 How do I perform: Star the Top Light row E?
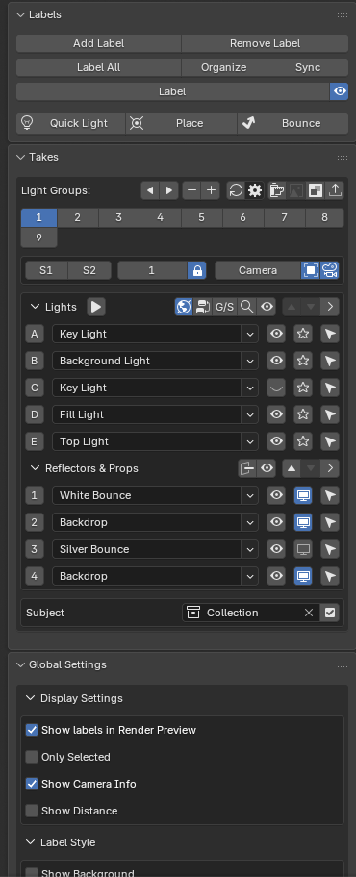pyautogui.click(x=303, y=441)
